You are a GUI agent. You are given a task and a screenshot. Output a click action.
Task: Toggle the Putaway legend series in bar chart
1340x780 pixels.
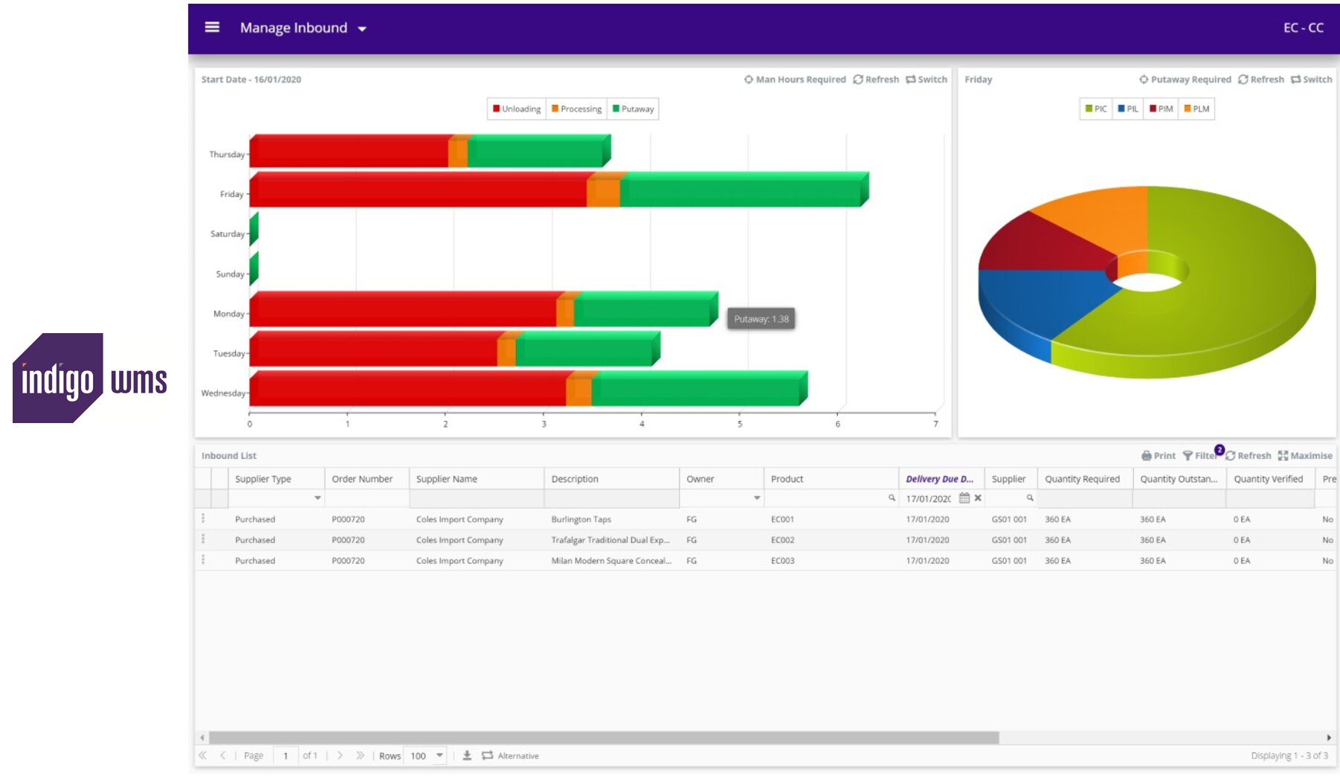(x=633, y=109)
